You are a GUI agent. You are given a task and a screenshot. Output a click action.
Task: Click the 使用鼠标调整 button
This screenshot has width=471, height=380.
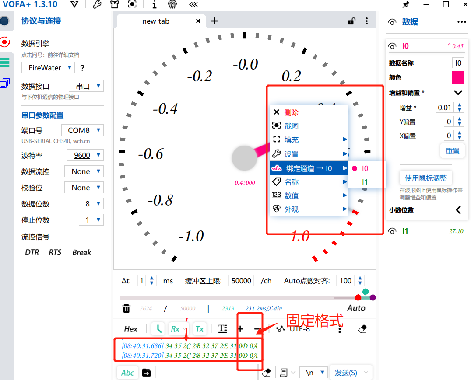click(x=425, y=178)
